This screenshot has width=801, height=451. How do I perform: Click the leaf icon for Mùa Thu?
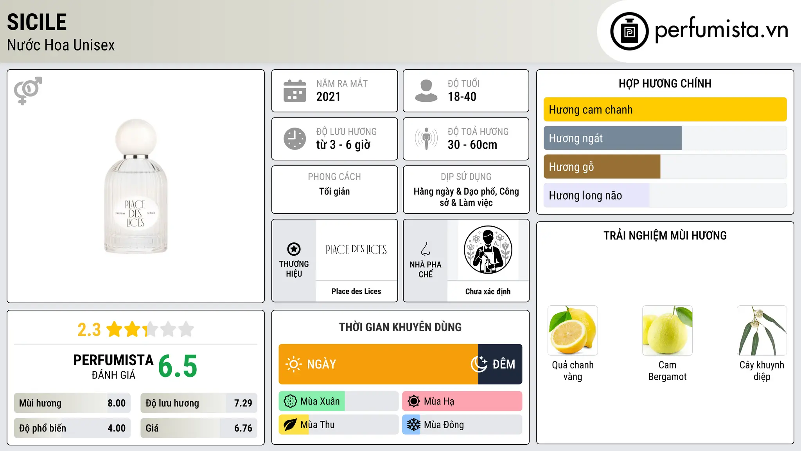point(290,425)
